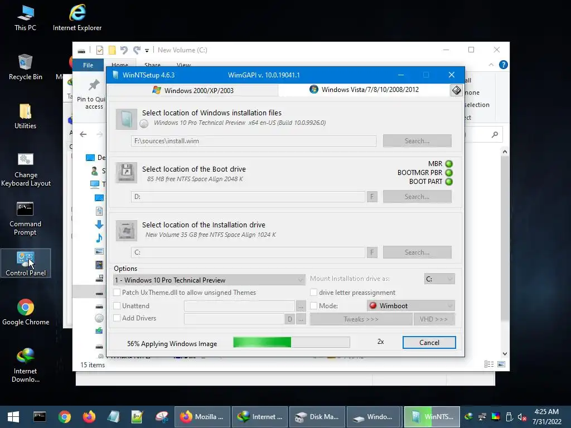The width and height of the screenshot is (571, 428).
Task: Click Undo in Explorer quick access toolbar
Action: click(x=124, y=50)
